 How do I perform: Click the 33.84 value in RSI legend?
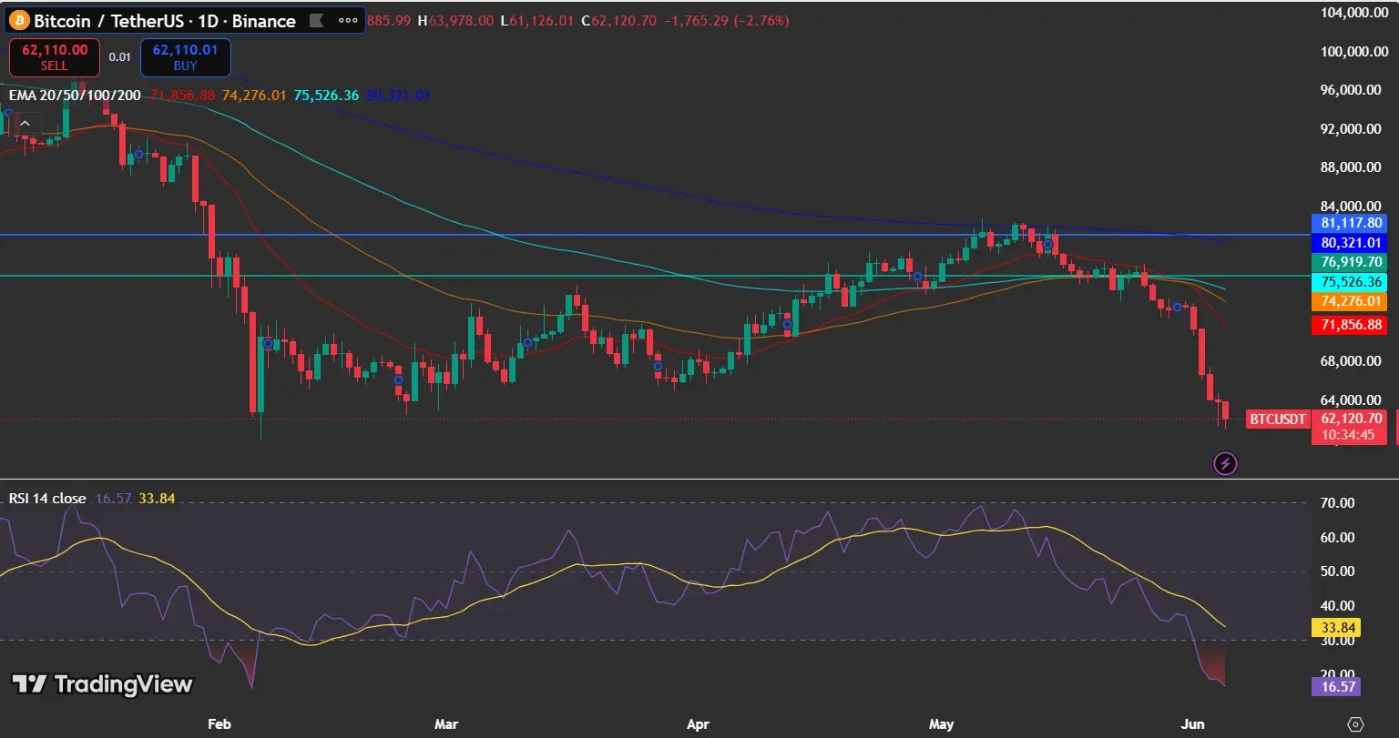[157, 499]
